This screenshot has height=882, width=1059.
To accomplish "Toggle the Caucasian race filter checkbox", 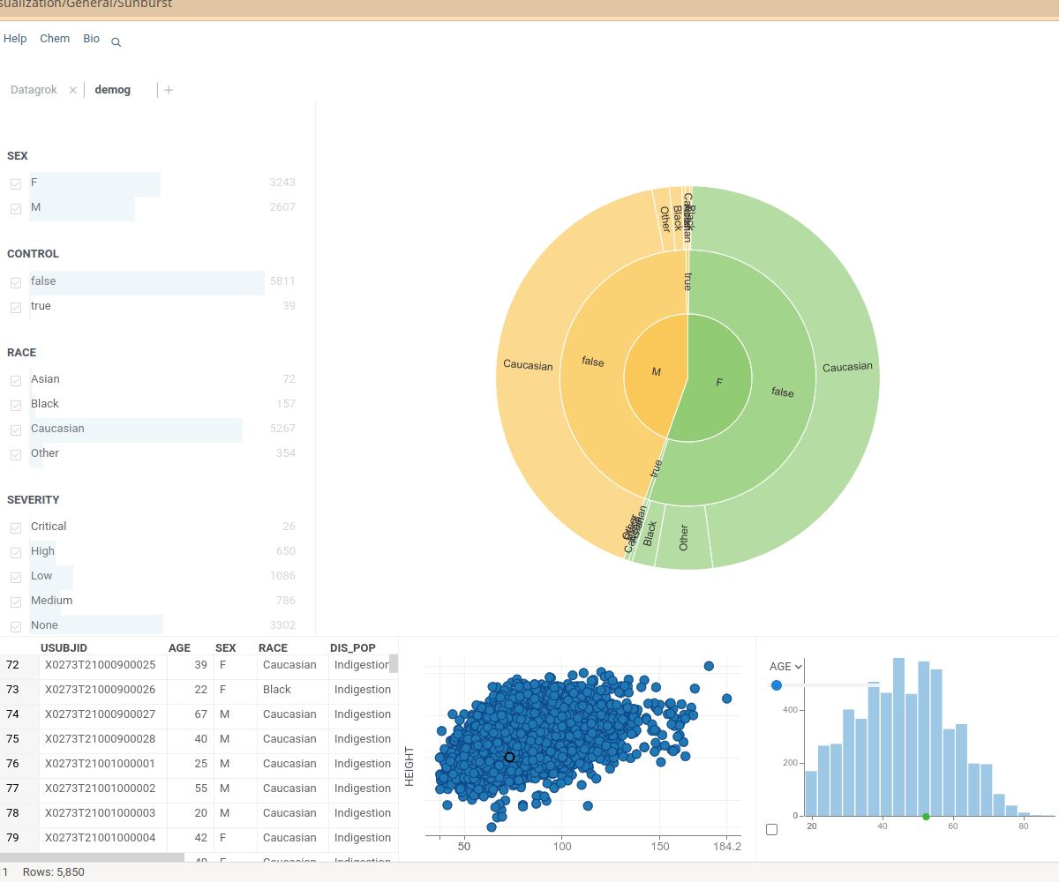I will click(16, 430).
